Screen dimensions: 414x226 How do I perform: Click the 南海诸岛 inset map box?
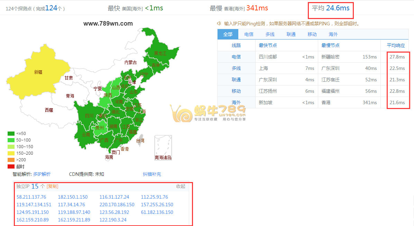point(163,147)
